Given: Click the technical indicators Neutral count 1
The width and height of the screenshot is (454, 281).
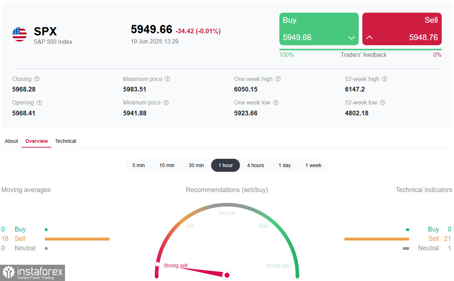Looking at the screenshot, I should tap(449, 248).
